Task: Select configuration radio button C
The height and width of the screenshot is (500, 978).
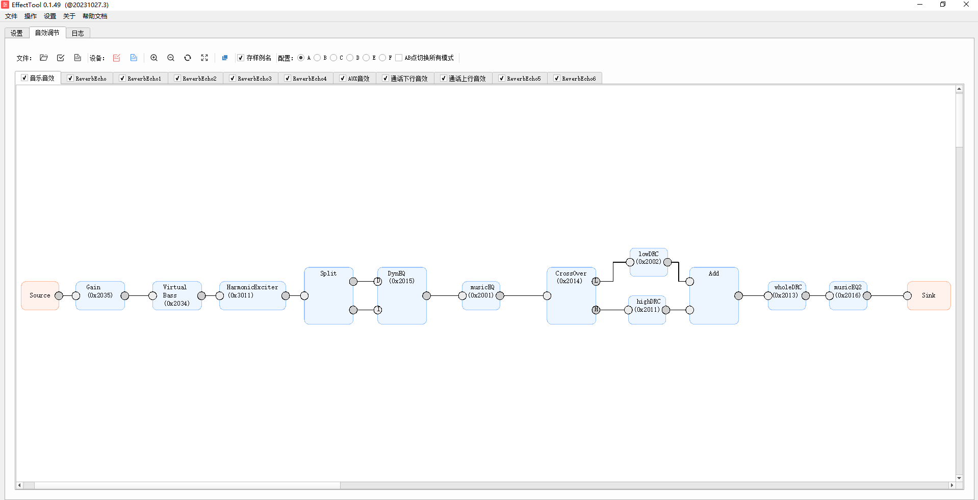Action: coord(333,58)
